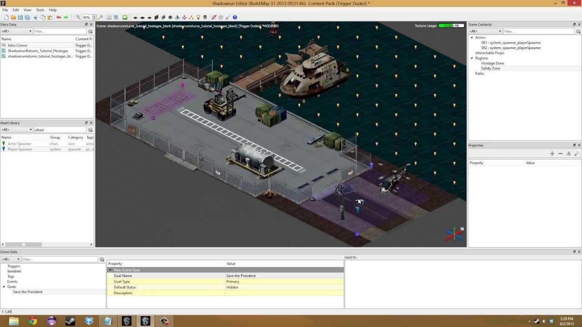Click the zoom in magnifier icon

click(x=100, y=17)
